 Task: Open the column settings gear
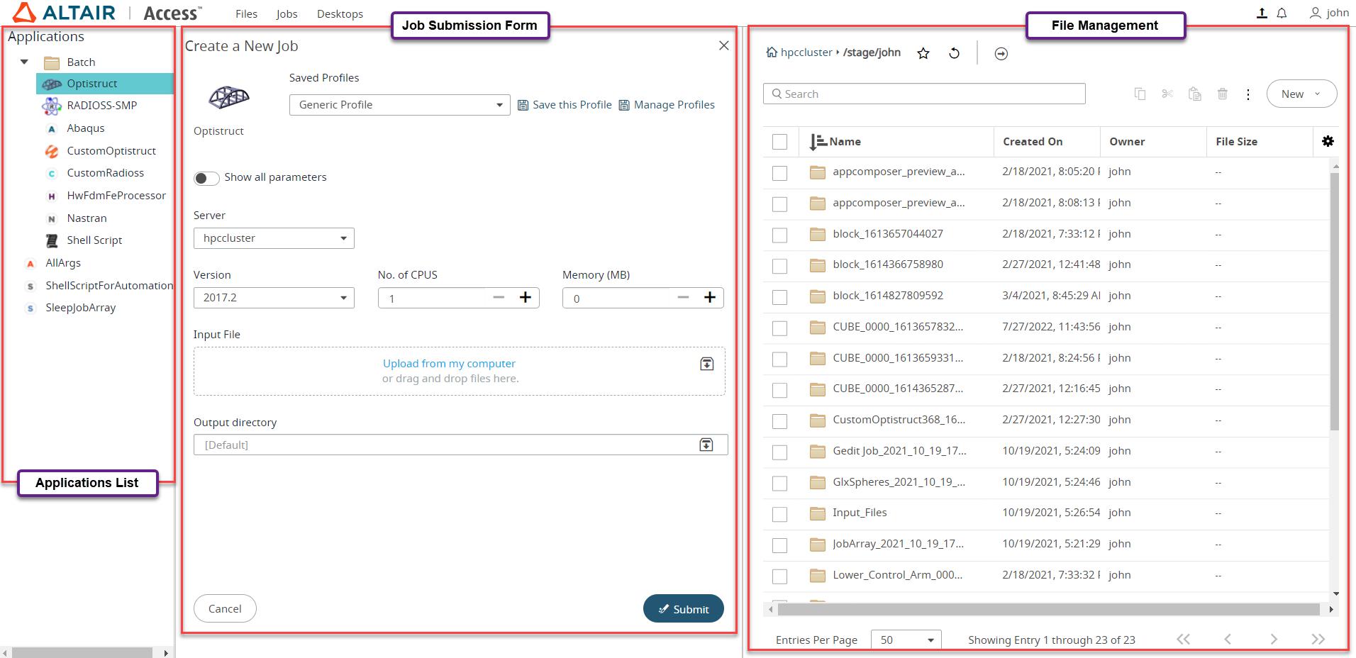coord(1328,141)
